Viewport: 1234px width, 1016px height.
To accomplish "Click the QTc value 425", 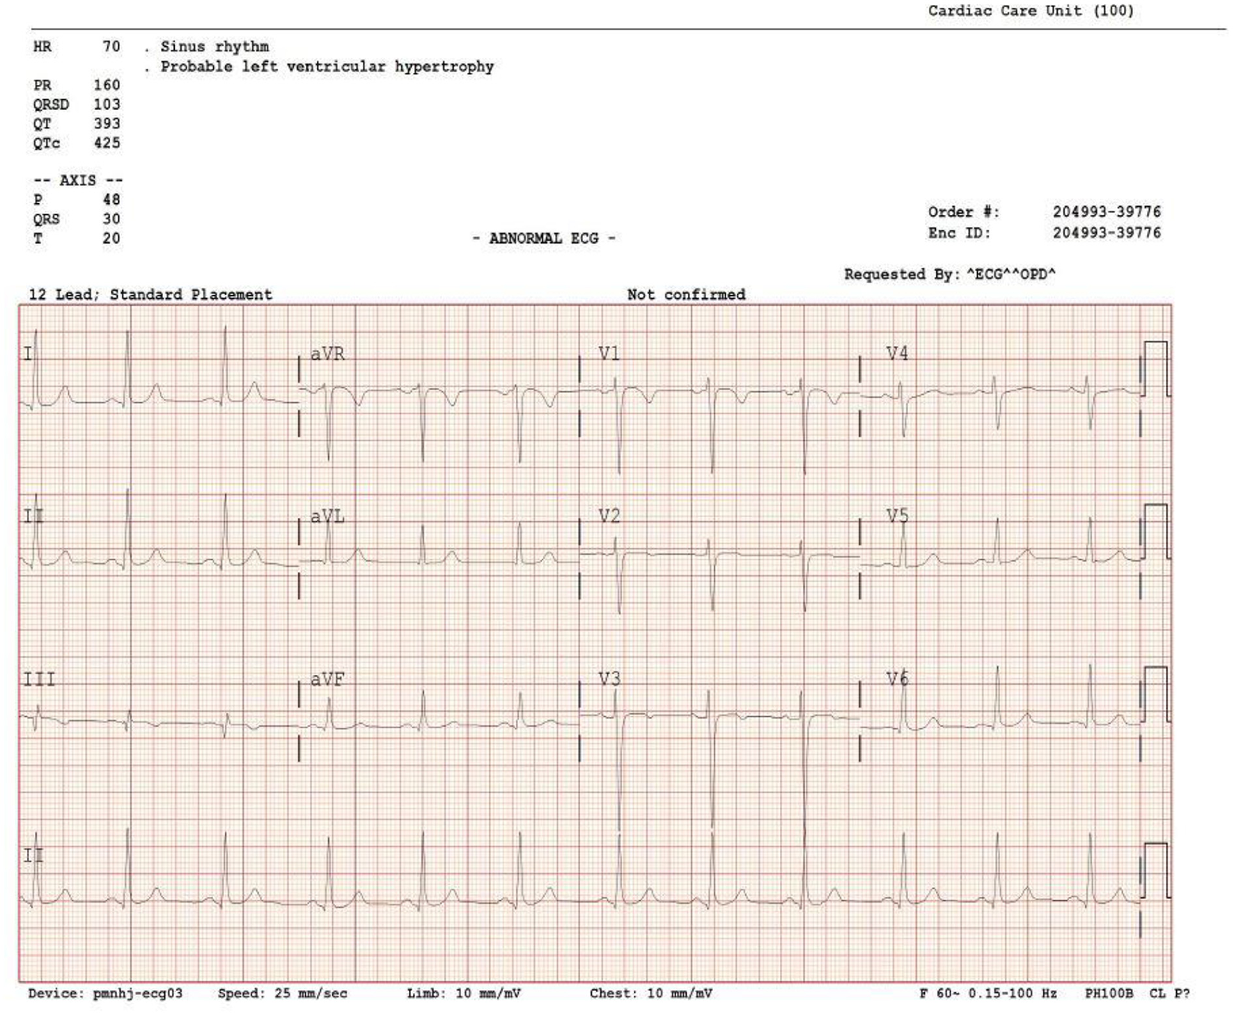I will [107, 143].
